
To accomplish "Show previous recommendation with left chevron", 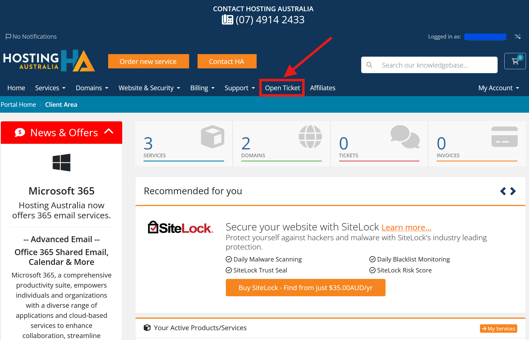I will (x=503, y=191).
